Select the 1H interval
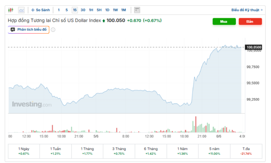 (x=91, y=10)
